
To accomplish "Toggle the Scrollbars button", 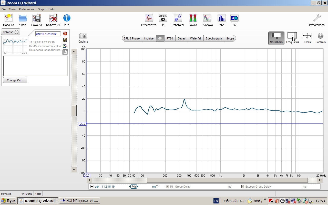I will pyautogui.click(x=276, y=38).
